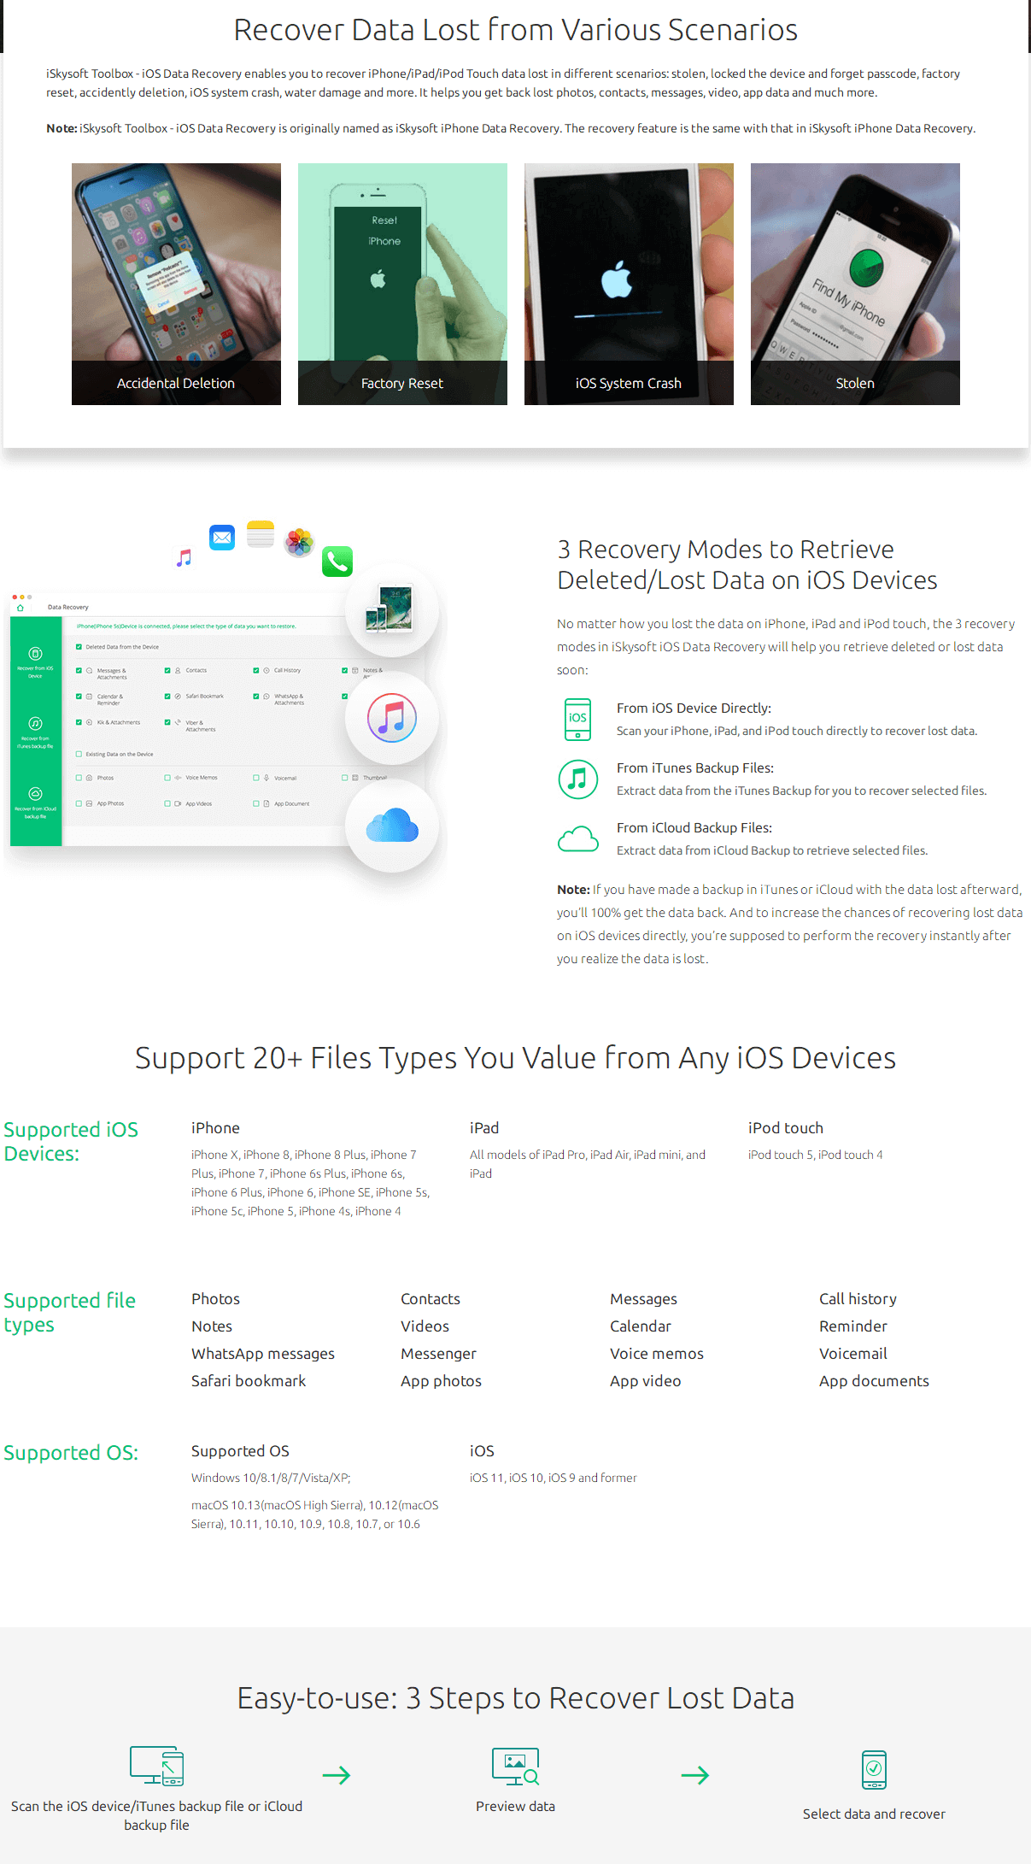Screen dimensions: 1031x1864
Task: Select Recover from iCloud backup file sidebar icon
Action: 35,794
